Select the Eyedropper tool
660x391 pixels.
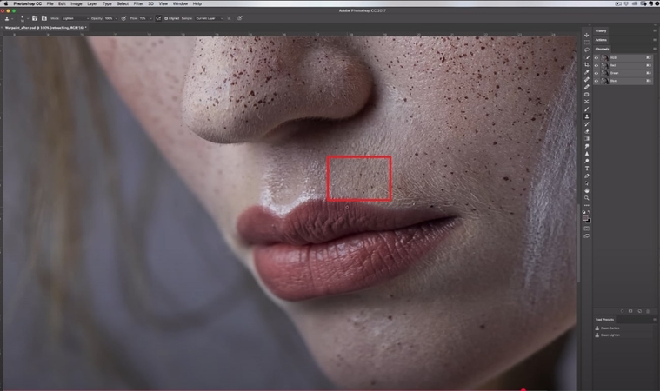(587, 72)
